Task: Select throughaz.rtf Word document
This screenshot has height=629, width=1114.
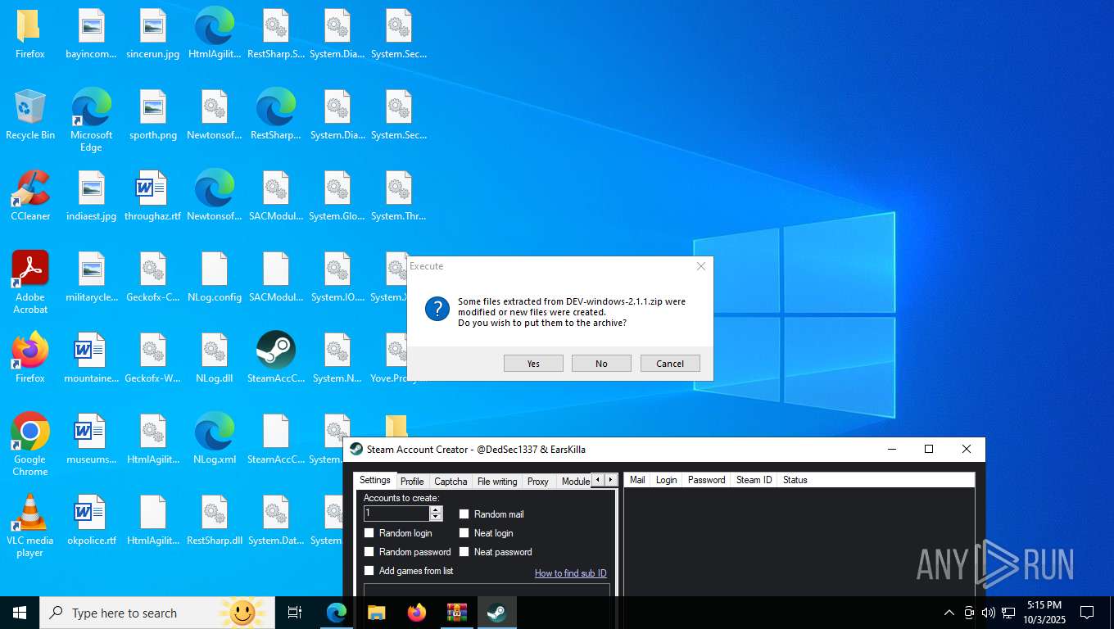Action: click(153, 197)
